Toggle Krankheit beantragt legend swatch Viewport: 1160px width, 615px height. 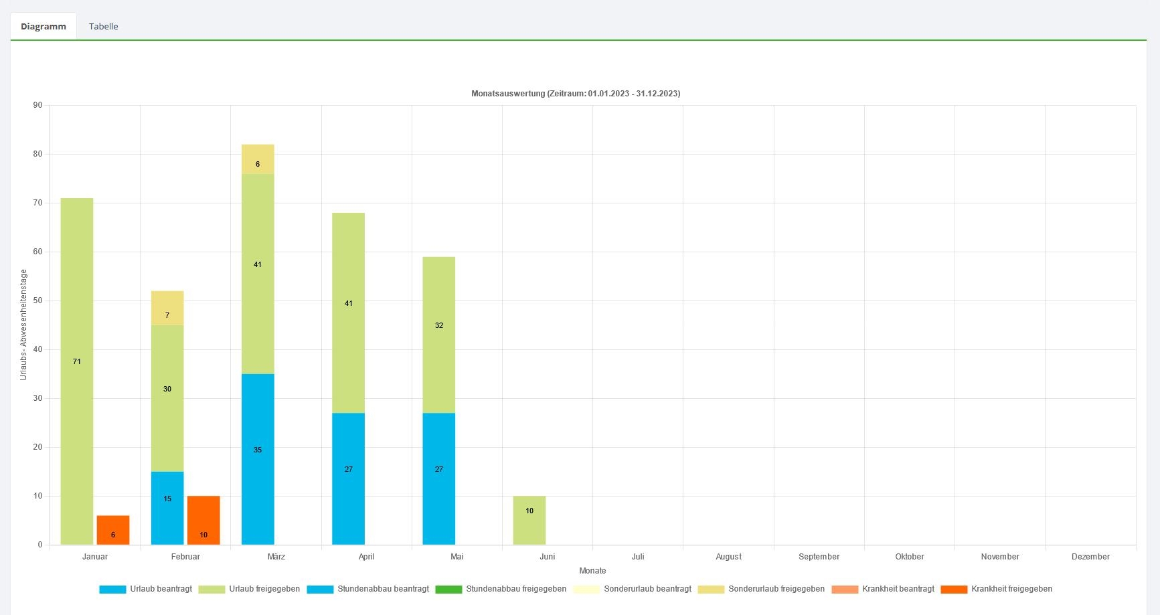click(x=845, y=590)
